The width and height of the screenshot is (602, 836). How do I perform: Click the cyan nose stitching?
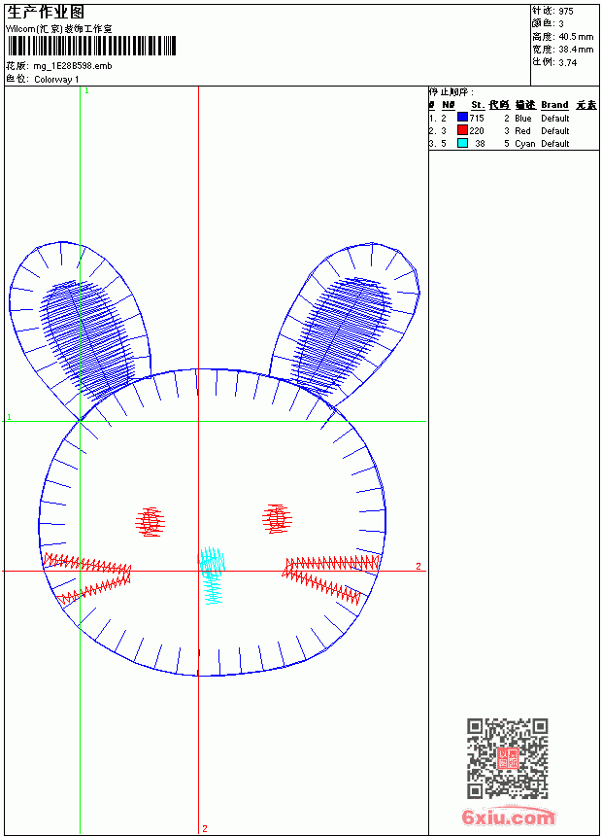(x=212, y=575)
